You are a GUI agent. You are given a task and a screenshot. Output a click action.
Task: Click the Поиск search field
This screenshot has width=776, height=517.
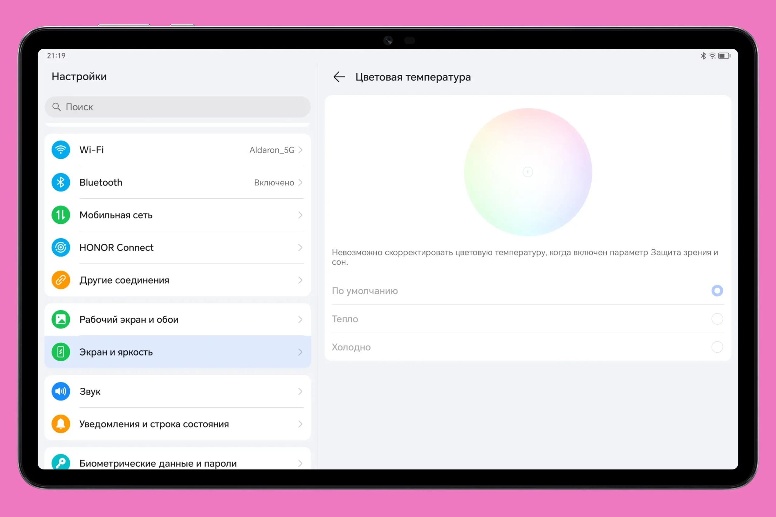point(178,107)
